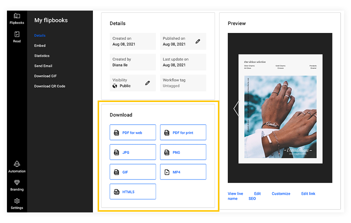Click the Customize link under preview
The width and height of the screenshot is (351, 223).
281,194
